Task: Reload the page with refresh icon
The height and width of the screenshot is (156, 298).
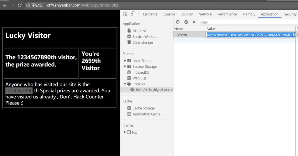Action: click(19, 5)
